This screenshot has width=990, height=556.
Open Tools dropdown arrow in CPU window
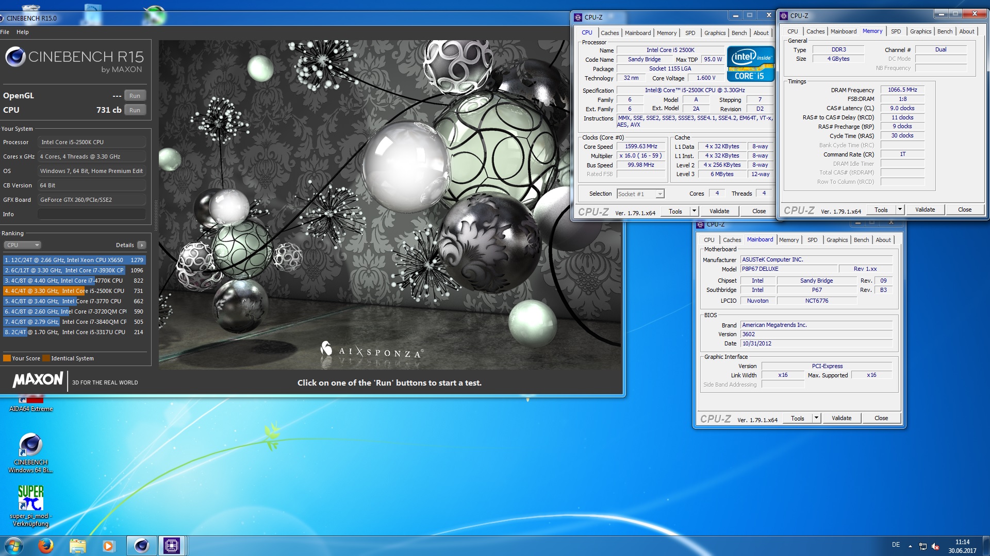[694, 211]
